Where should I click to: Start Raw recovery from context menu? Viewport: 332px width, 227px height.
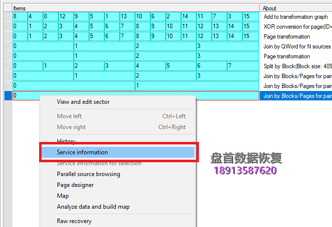pos(74,221)
